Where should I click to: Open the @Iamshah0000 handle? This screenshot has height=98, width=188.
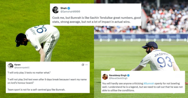pos(70,12)
